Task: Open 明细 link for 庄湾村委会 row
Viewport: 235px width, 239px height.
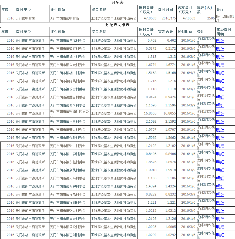Action: coord(220,41)
